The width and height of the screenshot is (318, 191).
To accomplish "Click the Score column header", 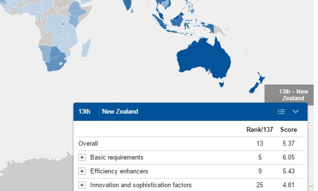I will pyautogui.click(x=288, y=130).
